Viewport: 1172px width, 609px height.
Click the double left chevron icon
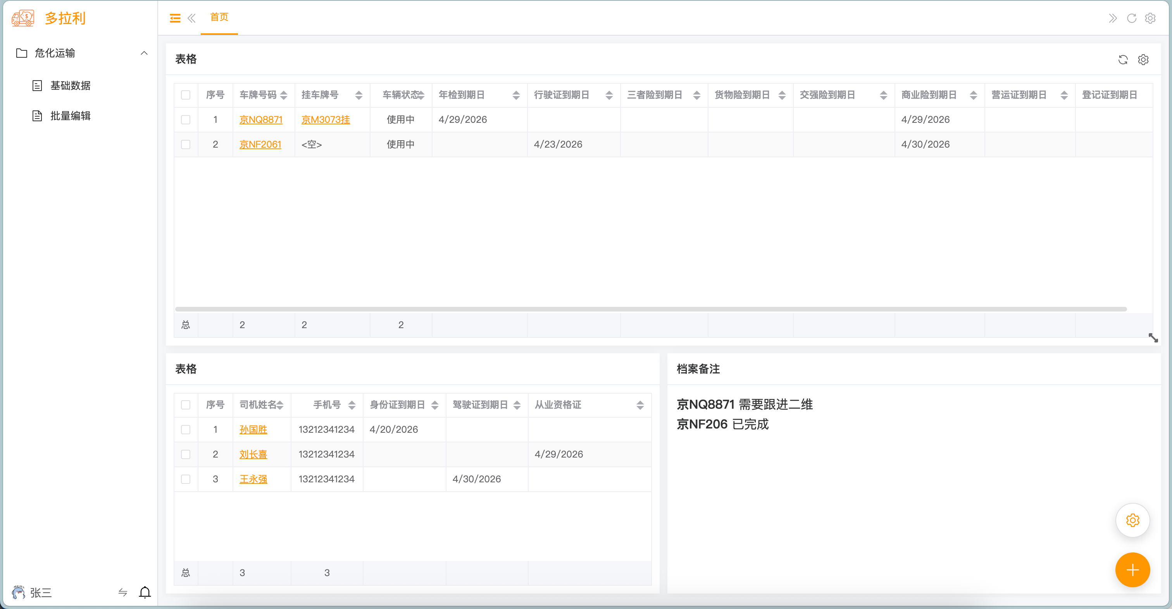point(191,18)
